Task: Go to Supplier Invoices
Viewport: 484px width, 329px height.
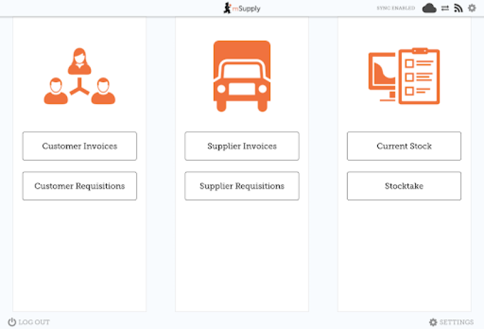Action: 242,146
